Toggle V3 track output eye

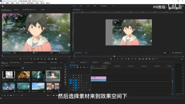tap(81, 75)
